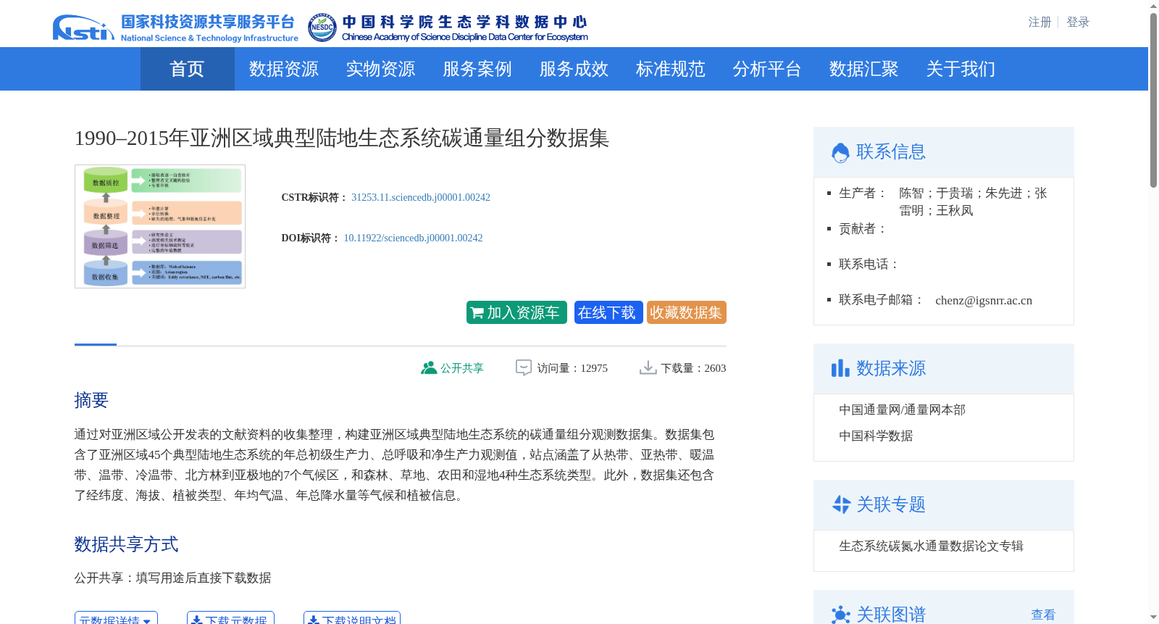Click the dataset title heading
The width and height of the screenshot is (1159, 624).
click(x=342, y=138)
